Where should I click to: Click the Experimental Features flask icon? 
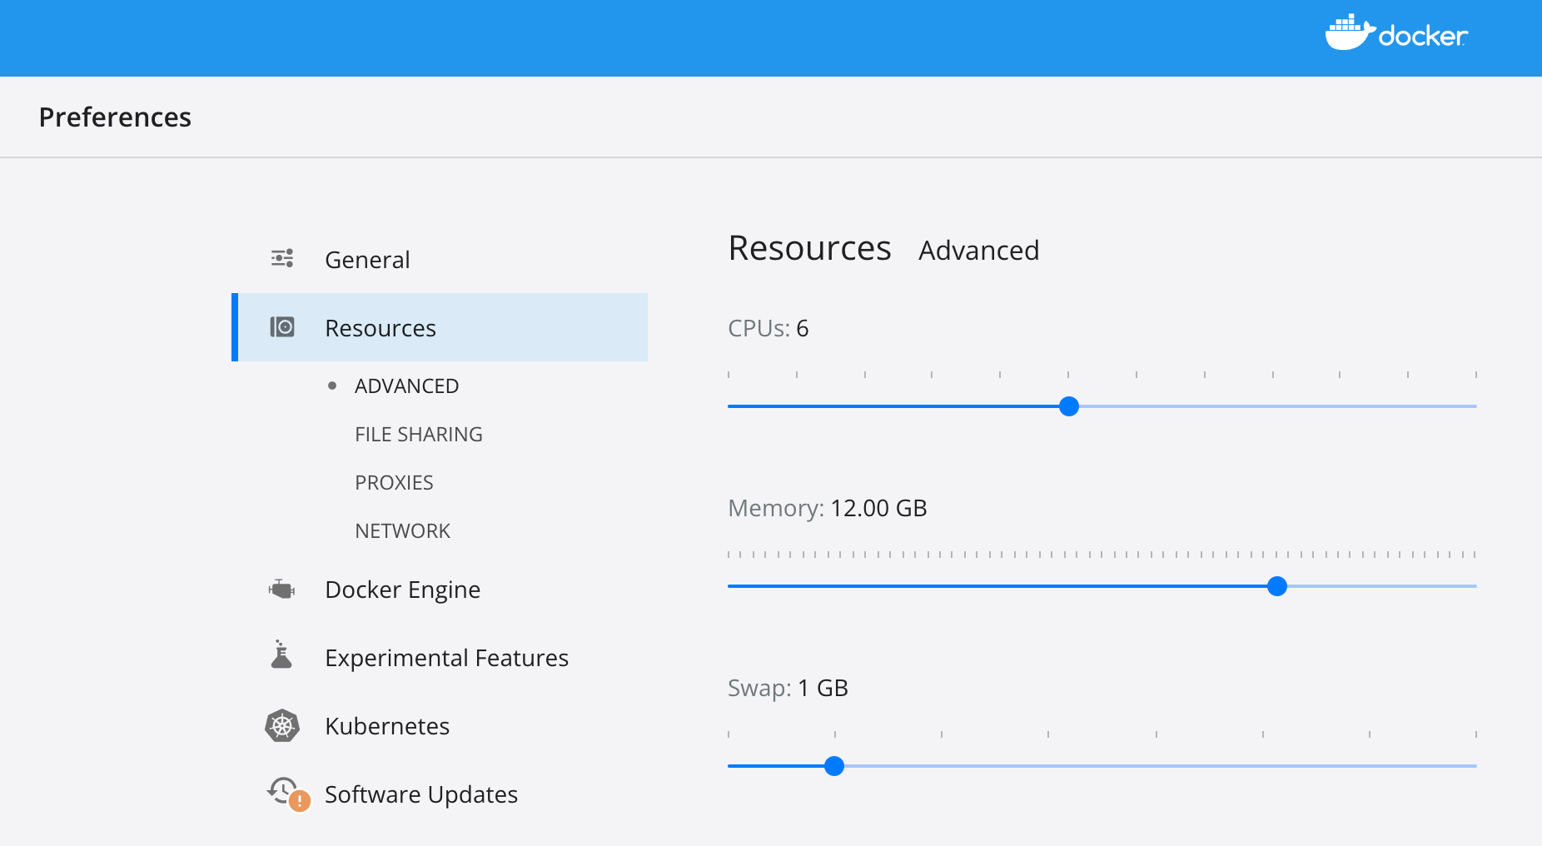(x=281, y=655)
